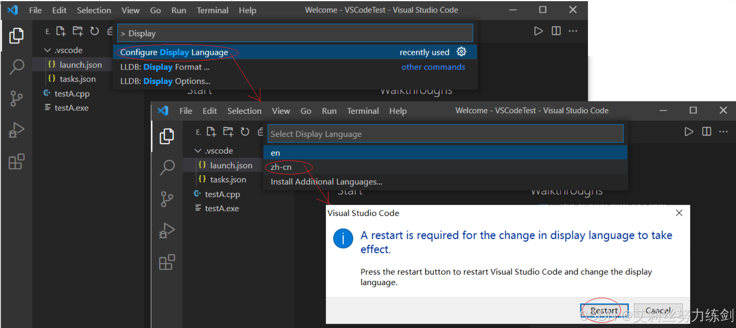Focus the Select Display Language input field

(446, 134)
